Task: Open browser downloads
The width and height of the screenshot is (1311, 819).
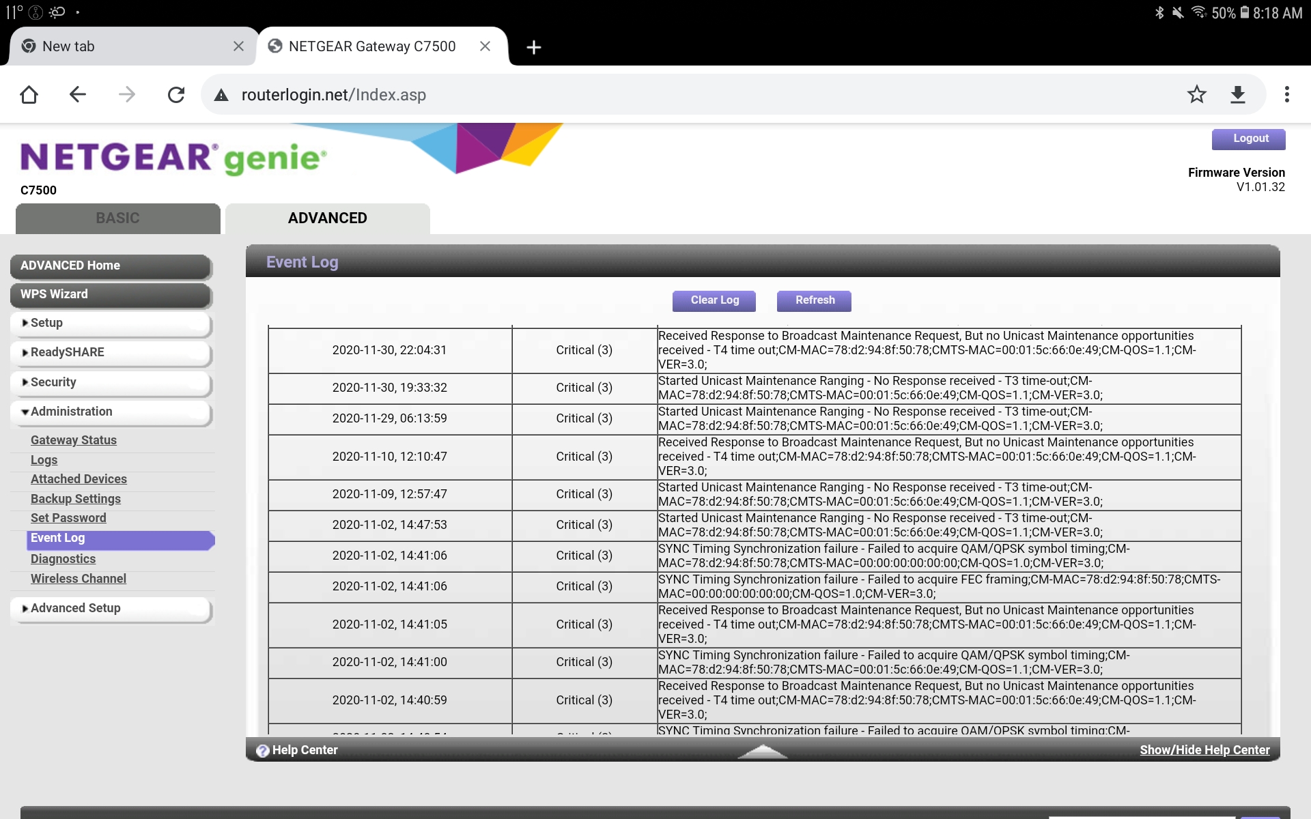Action: 1239,94
